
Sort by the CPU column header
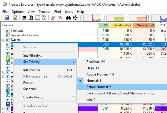tap(104, 25)
